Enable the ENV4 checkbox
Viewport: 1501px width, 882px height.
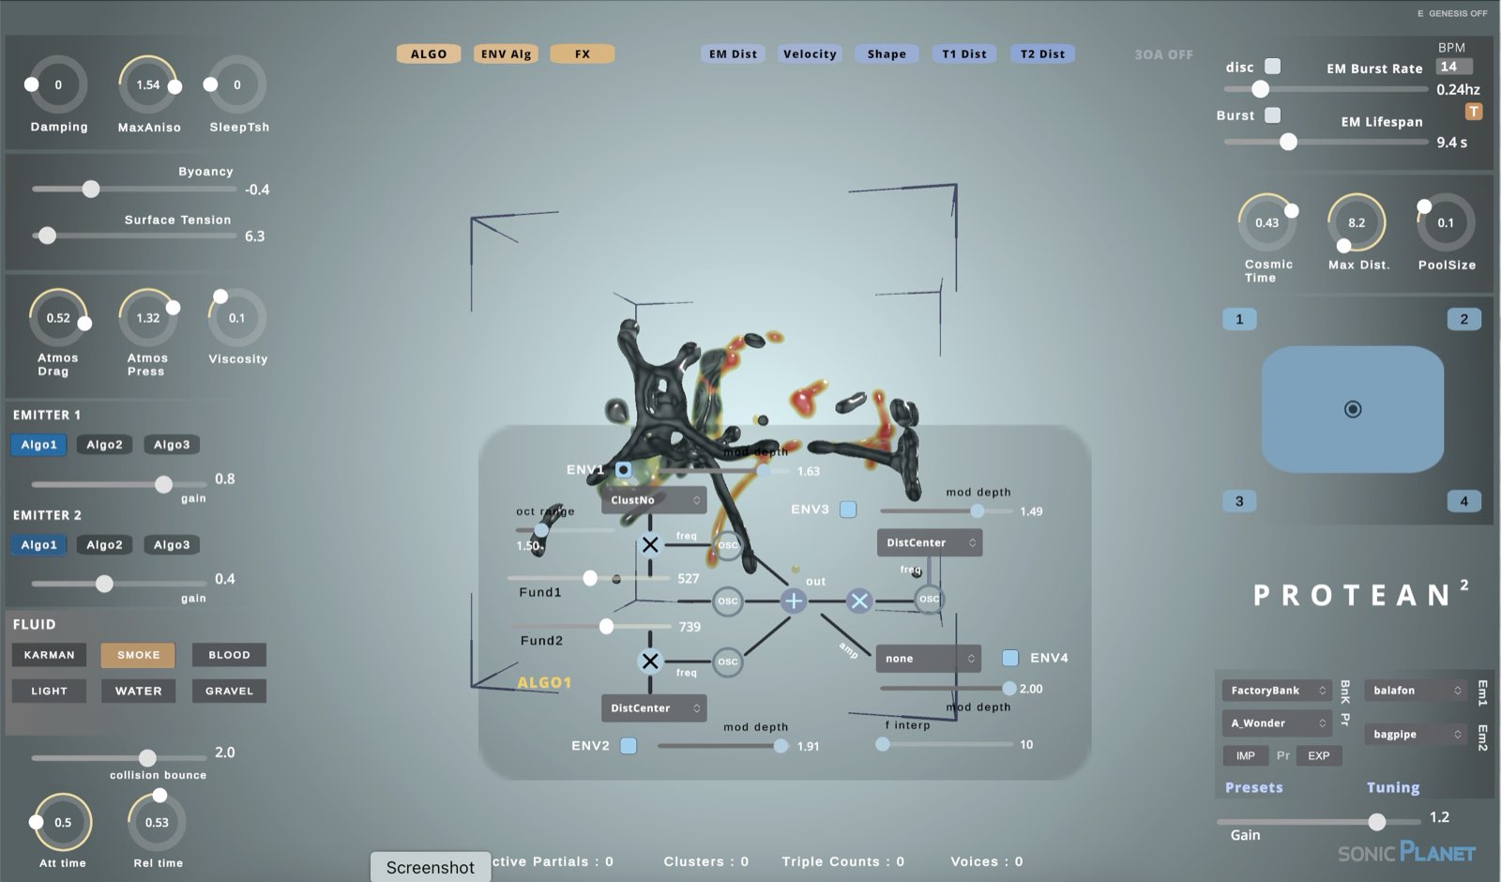click(x=1010, y=658)
